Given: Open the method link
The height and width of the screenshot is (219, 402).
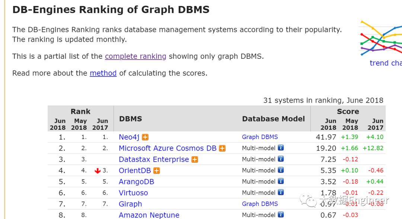Looking at the screenshot, I should coord(103,73).
